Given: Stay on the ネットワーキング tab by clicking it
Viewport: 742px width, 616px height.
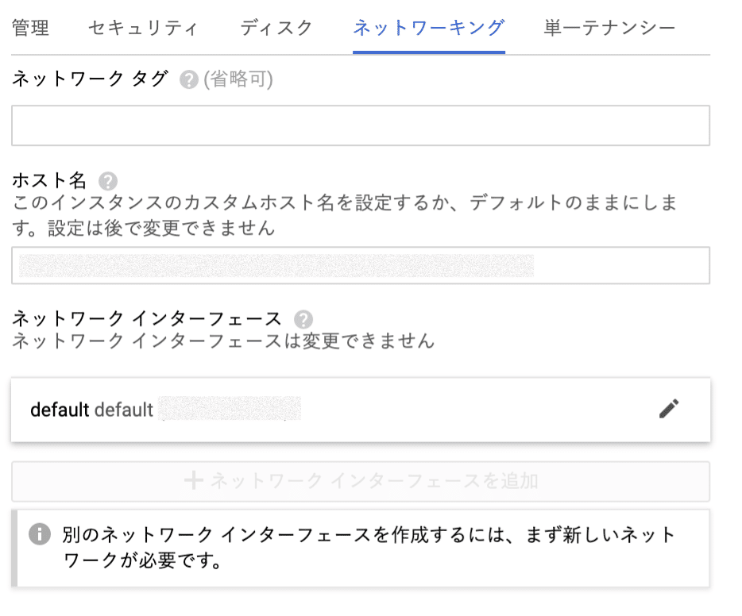Looking at the screenshot, I should (427, 27).
